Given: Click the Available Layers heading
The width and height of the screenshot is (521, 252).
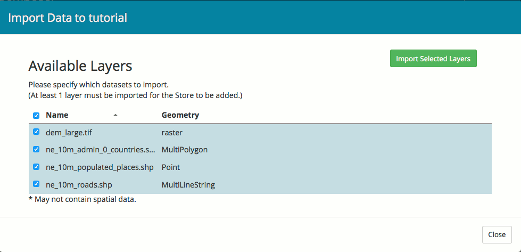Looking at the screenshot, I should tap(80, 66).
